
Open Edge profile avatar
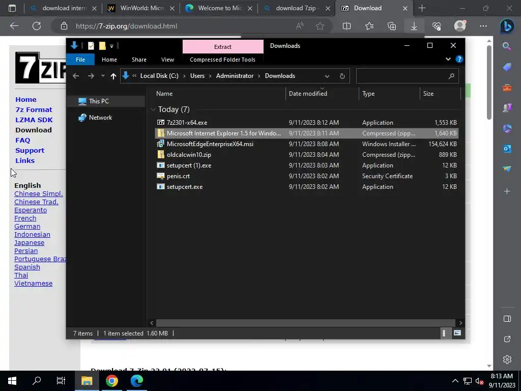point(460,25)
